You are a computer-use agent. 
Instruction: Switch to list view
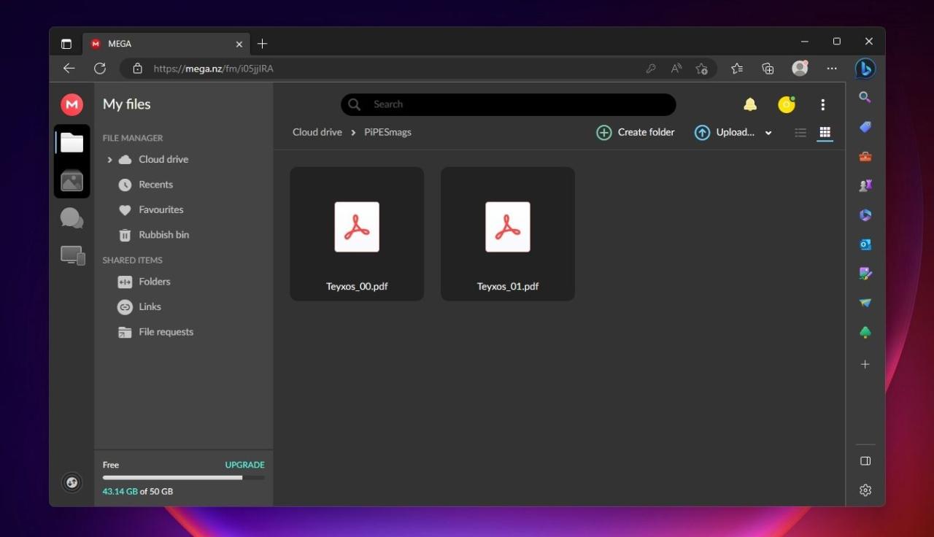(x=800, y=133)
